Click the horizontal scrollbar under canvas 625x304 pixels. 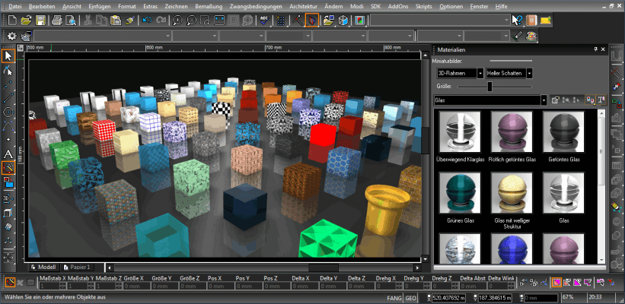pyautogui.click(x=264, y=268)
